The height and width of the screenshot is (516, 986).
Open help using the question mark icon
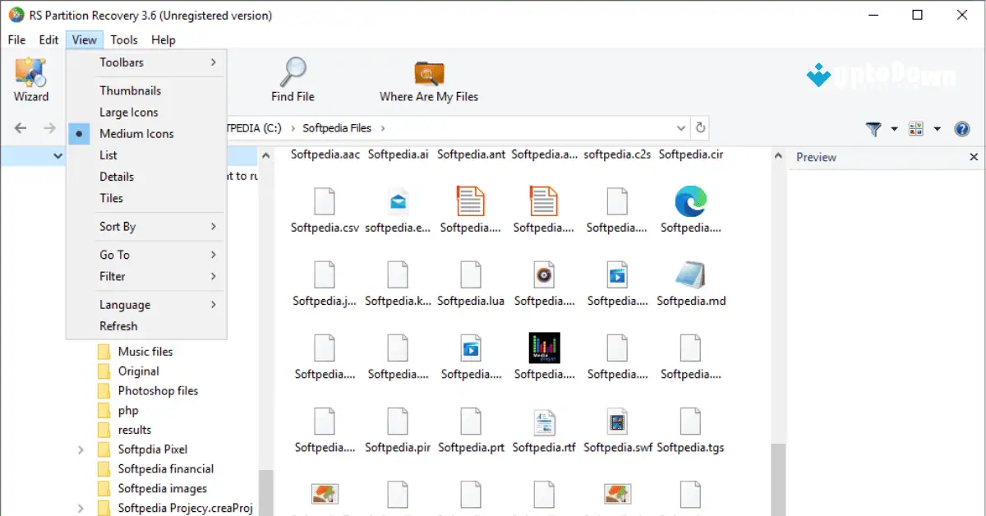(961, 129)
